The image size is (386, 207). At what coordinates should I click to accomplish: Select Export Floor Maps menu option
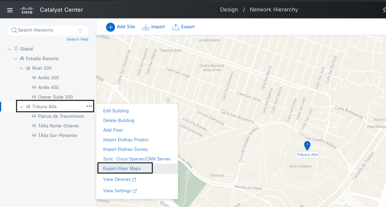[x=122, y=169]
